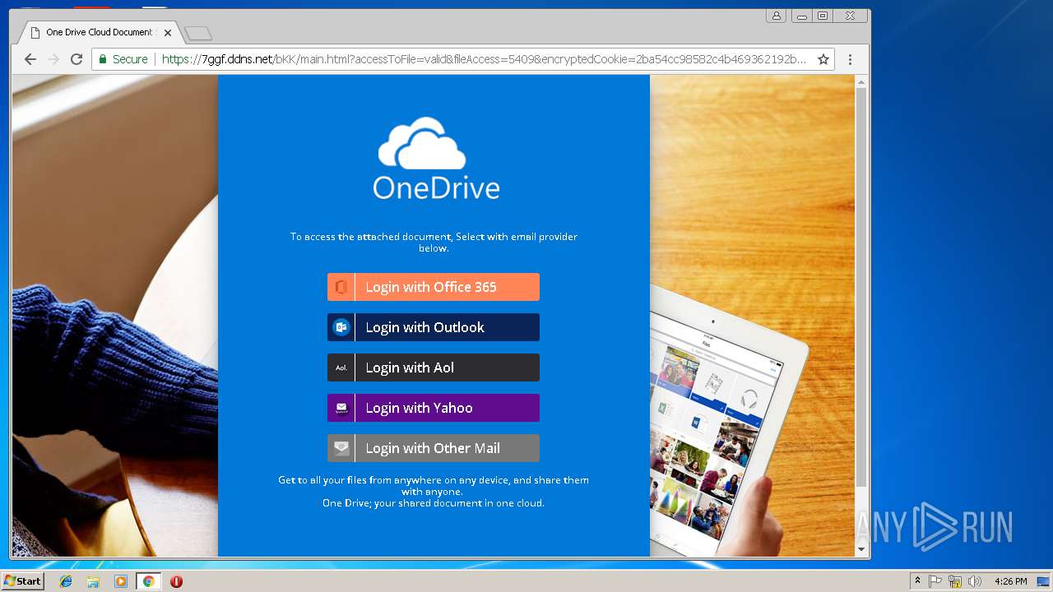Switch to Chrome in taskbar
This screenshot has width=1053, height=592.
click(148, 581)
